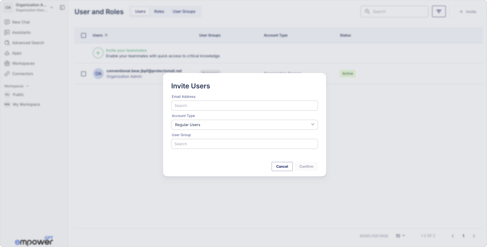The height and width of the screenshot is (247, 487).
Task: Open Assistants from the sidebar icon
Action: [7, 32]
